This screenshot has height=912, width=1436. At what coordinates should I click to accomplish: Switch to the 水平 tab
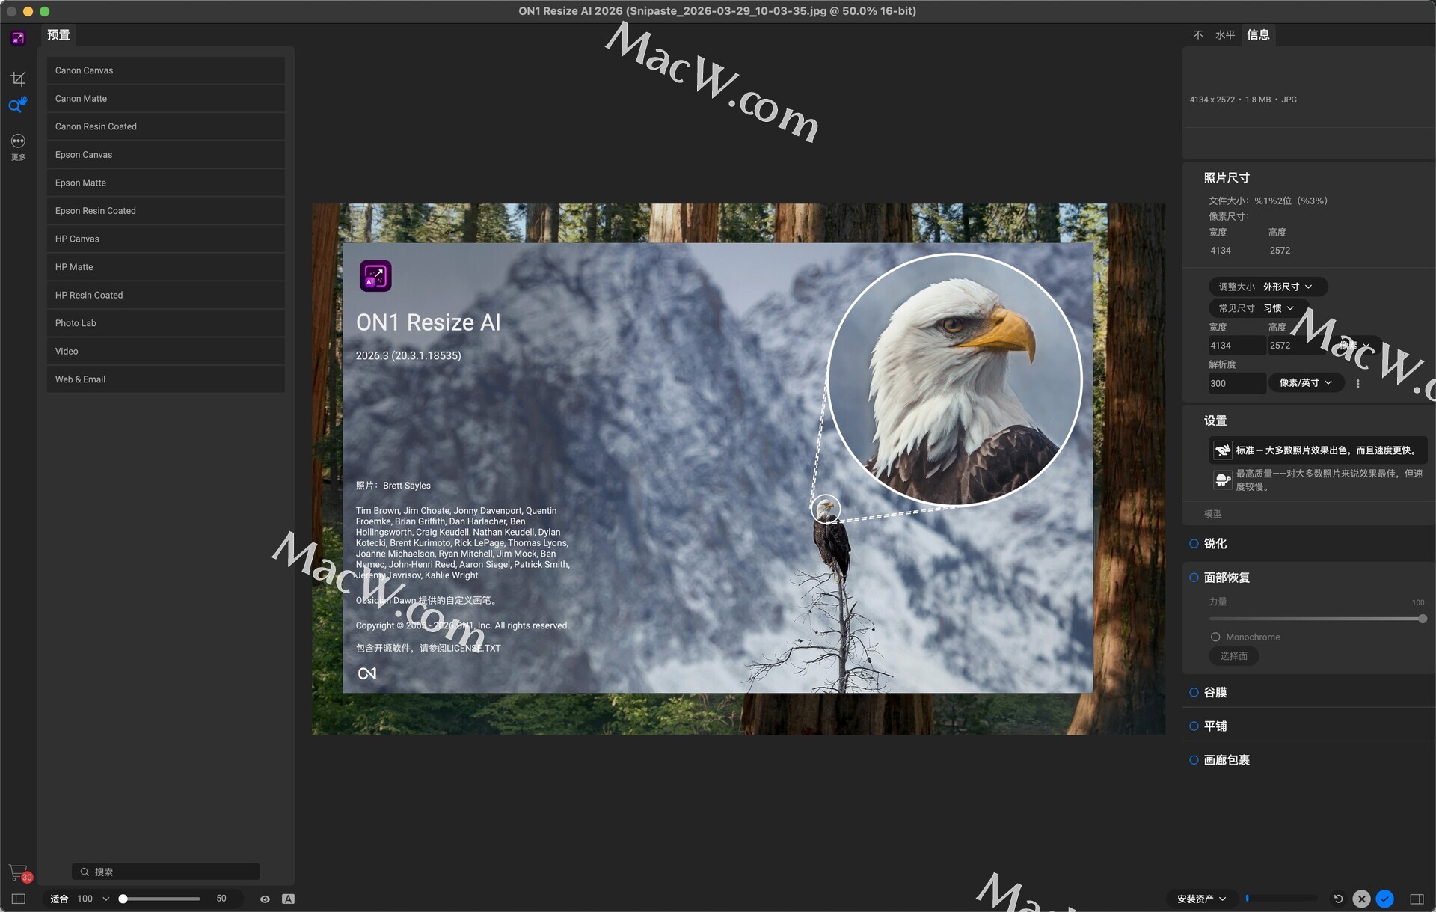1224,35
